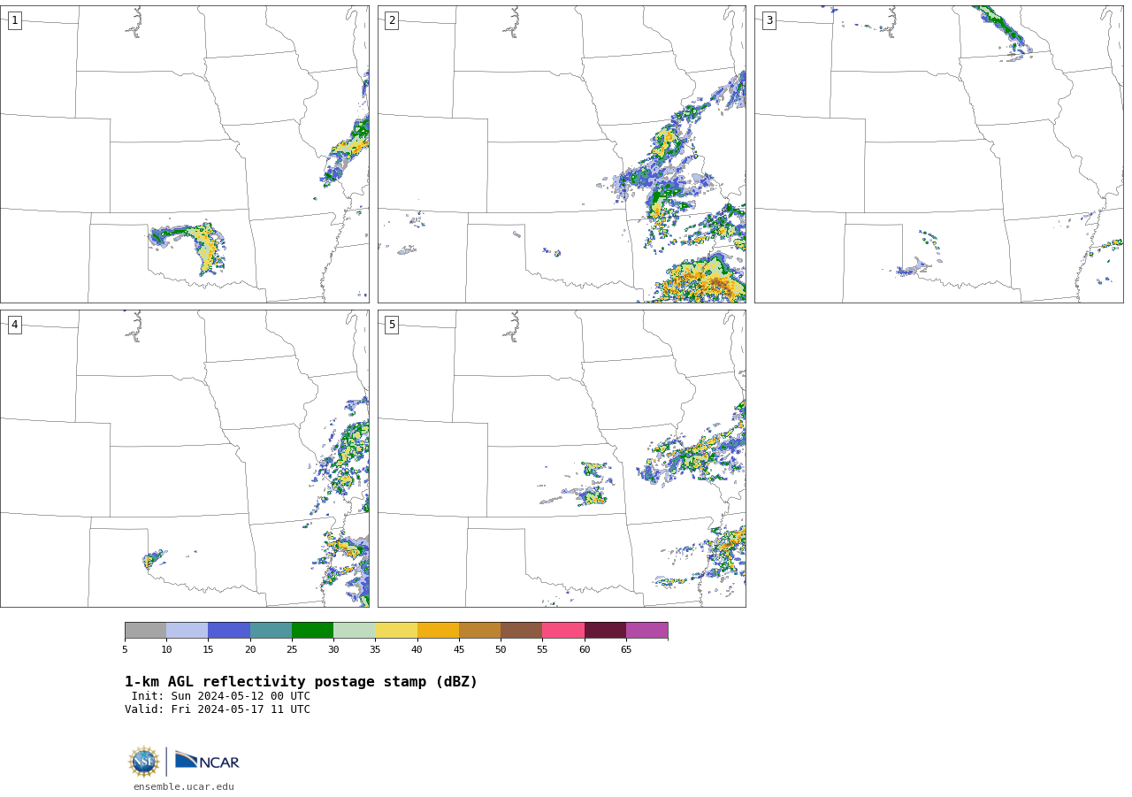1132x797 pixels.
Task: Open ensemble member 5 reflectivity map
Action: [562, 458]
